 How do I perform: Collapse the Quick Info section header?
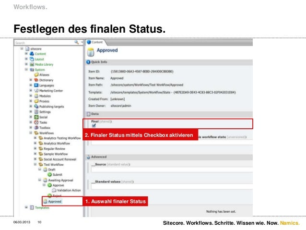click(169, 62)
